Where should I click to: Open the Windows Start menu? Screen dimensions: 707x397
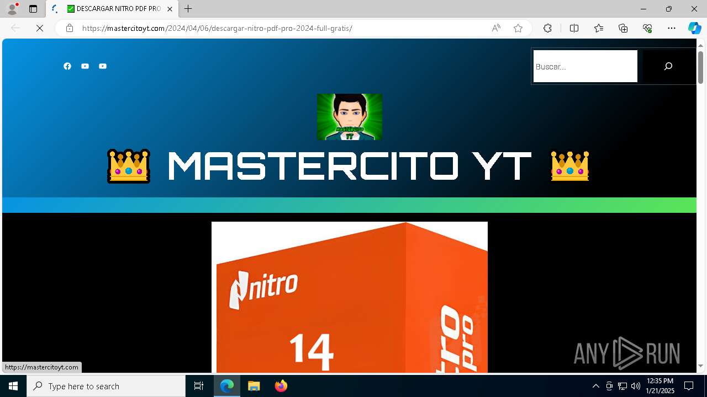click(x=13, y=386)
